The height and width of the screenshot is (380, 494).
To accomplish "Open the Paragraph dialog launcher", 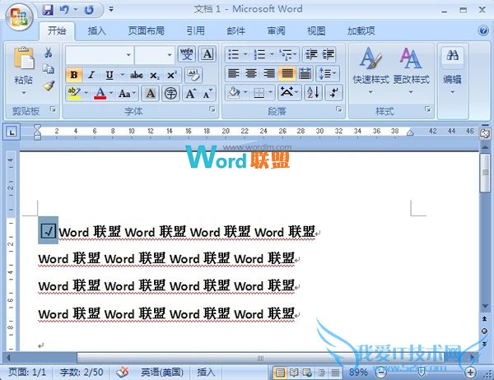I will pyautogui.click(x=338, y=109).
